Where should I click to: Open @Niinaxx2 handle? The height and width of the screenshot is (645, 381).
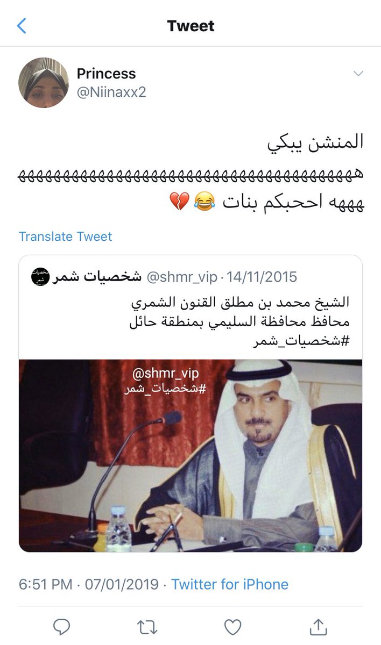click(111, 92)
